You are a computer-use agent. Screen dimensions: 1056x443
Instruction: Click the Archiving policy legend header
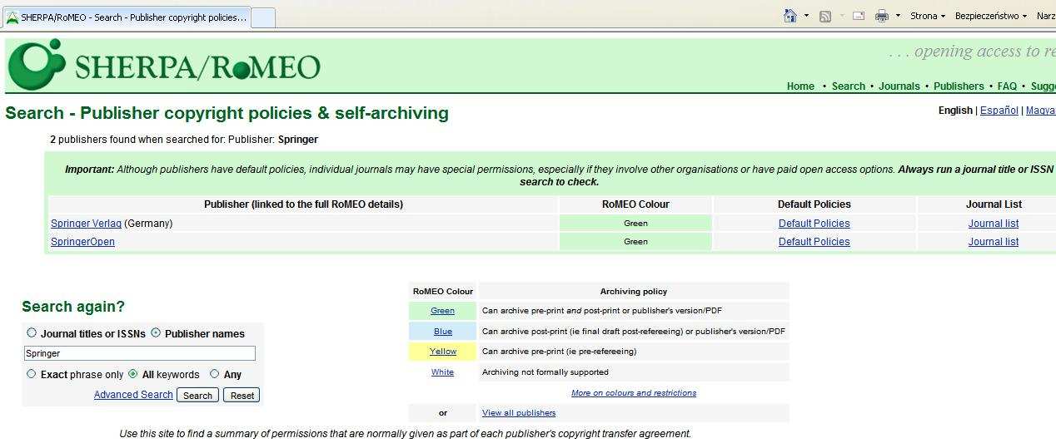(x=634, y=292)
